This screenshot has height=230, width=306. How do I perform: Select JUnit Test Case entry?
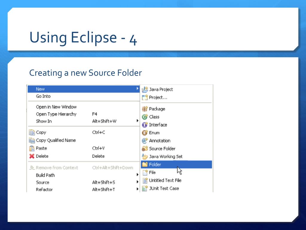tap(176, 188)
